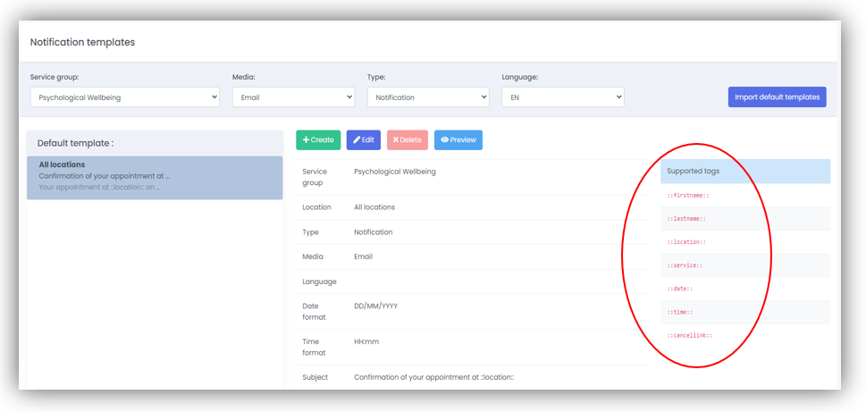Click the Notification templates page heading
The height and width of the screenshot is (412, 866).
pos(82,42)
